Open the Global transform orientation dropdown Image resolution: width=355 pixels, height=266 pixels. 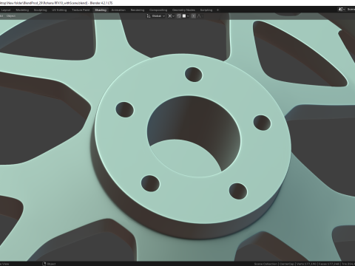[x=156, y=16]
